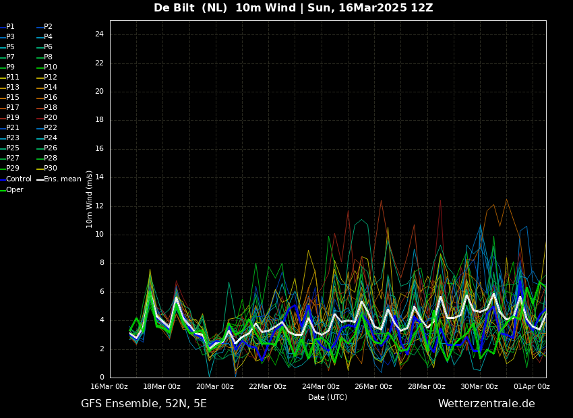Viewport: 573px width, 418px height.
Task: Click the P20 legend line swatch
Action: tap(39, 119)
